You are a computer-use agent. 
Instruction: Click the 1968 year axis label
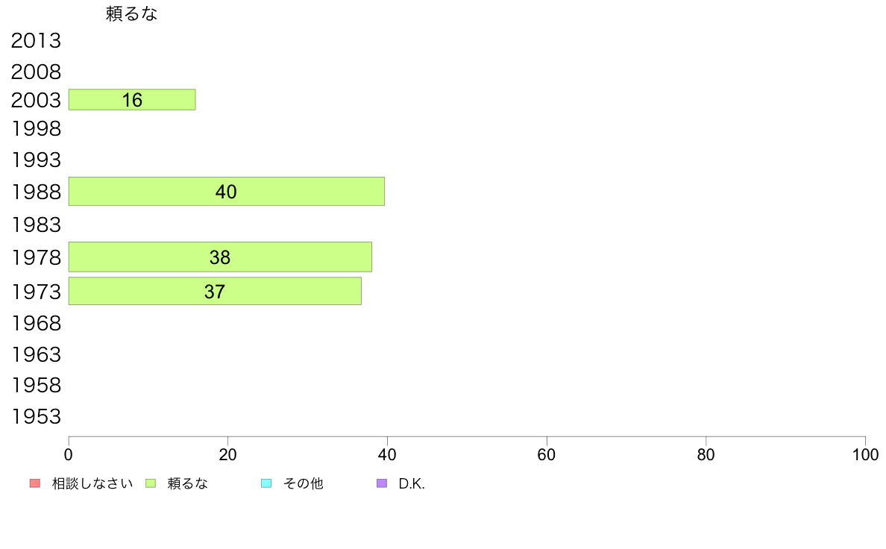tap(36, 324)
